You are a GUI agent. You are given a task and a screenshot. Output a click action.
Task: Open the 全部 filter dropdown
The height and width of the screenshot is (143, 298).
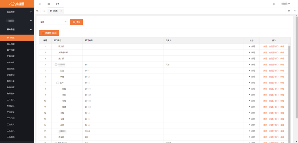(53, 22)
